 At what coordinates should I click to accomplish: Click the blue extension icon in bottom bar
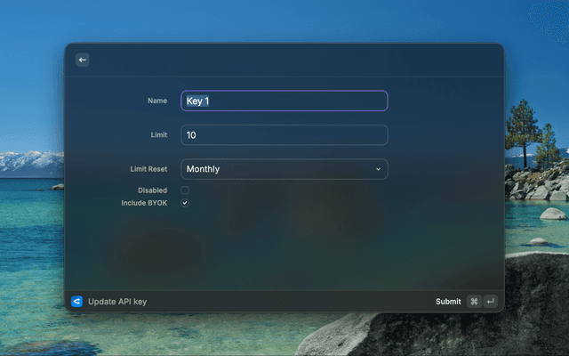pos(76,301)
